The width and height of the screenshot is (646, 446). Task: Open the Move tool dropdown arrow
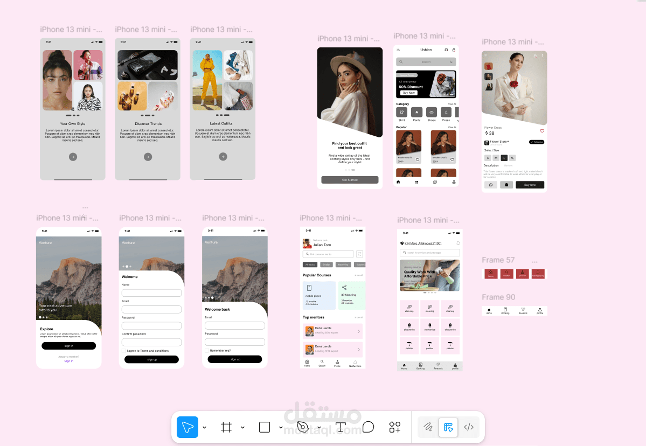(x=204, y=428)
